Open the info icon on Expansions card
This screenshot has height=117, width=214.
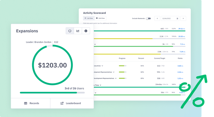pyautogui.click(x=86, y=31)
